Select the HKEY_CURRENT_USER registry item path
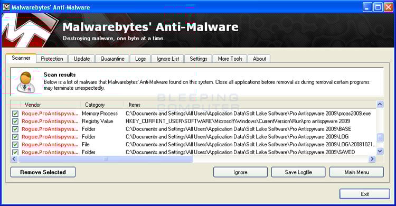 (238, 121)
